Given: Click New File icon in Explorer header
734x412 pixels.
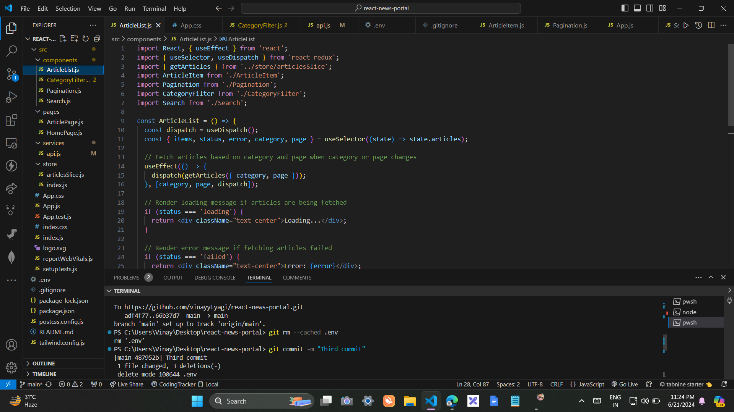Looking at the screenshot, I should (63, 39).
